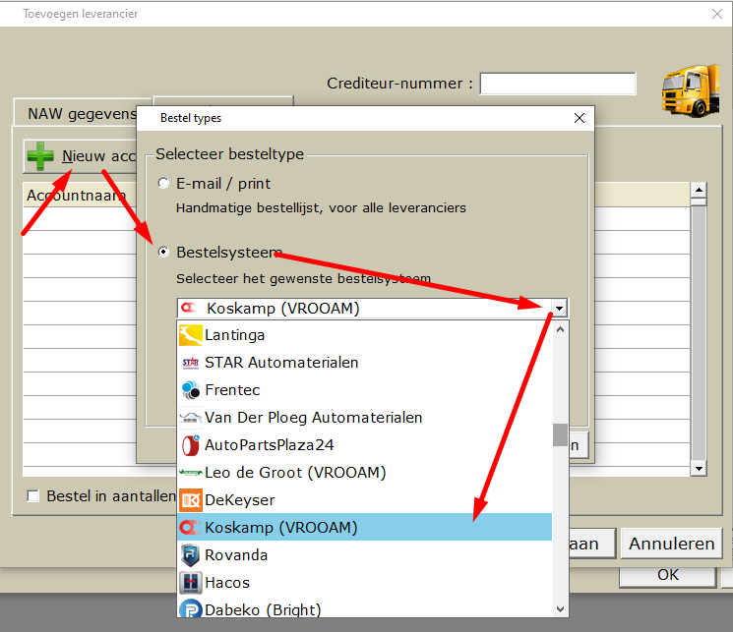Choose Rovanda from the list
The width and height of the screenshot is (733, 632).
(365, 555)
